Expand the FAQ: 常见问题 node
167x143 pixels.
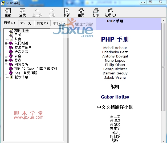pos(6,73)
